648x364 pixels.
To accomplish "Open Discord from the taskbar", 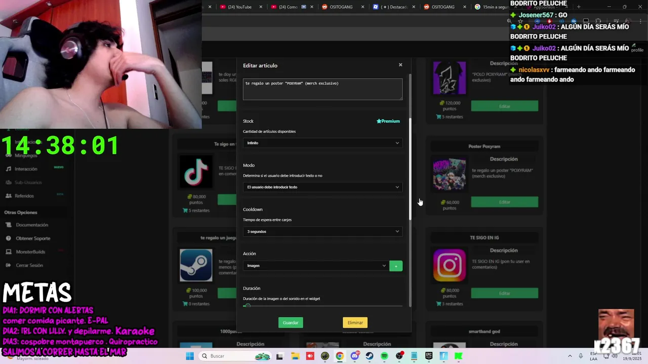I will [x=355, y=356].
